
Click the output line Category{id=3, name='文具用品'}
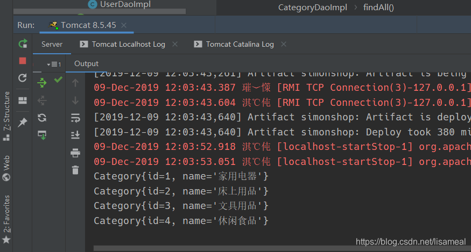(x=181, y=206)
